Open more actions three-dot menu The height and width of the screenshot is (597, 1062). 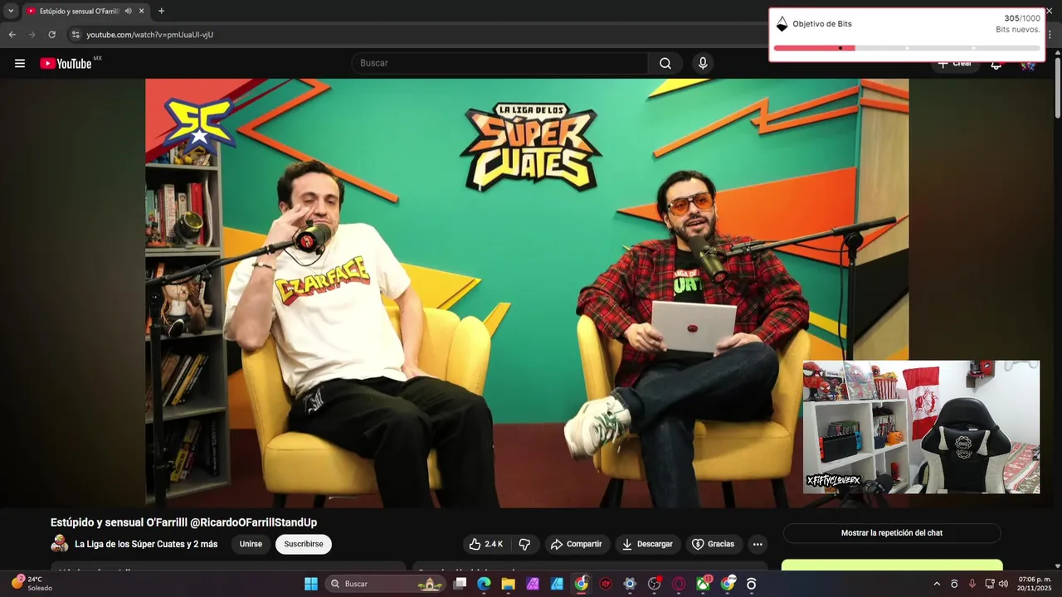pyautogui.click(x=757, y=544)
